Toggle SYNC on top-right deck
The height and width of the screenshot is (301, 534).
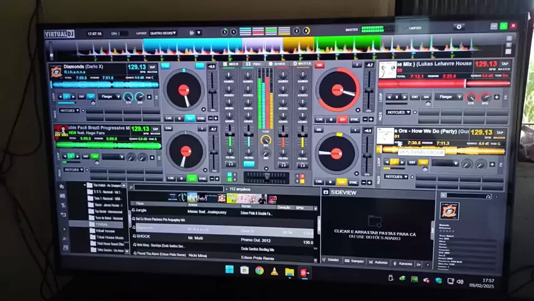(354, 119)
